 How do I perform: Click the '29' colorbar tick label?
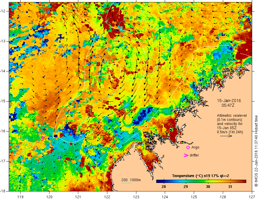coord(186,187)
